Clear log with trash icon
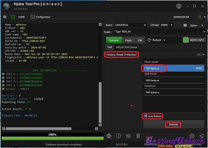Viewport: 208px width, 148px height. click(138, 136)
